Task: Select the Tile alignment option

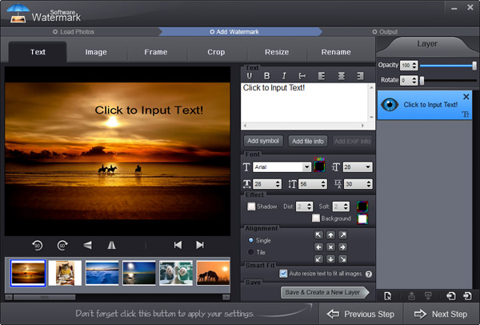Action: [250, 252]
